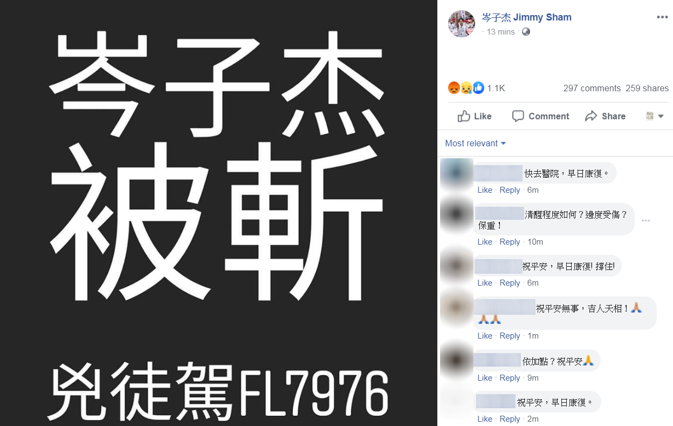Open the post options three-dot menu
673x426 pixels.
click(x=662, y=17)
